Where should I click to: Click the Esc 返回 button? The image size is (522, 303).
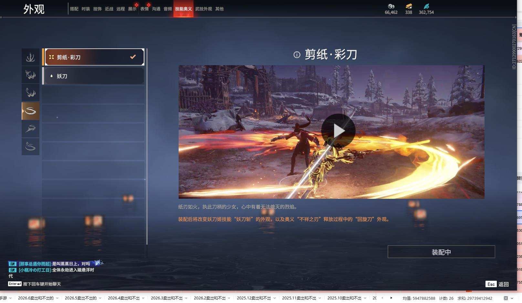pyautogui.click(x=497, y=284)
